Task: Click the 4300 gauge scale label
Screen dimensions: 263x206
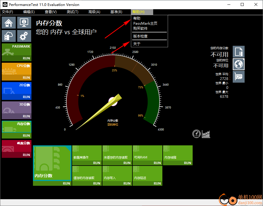Action: click(x=161, y=130)
